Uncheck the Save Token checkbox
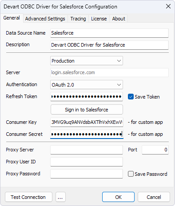 coord(131,97)
